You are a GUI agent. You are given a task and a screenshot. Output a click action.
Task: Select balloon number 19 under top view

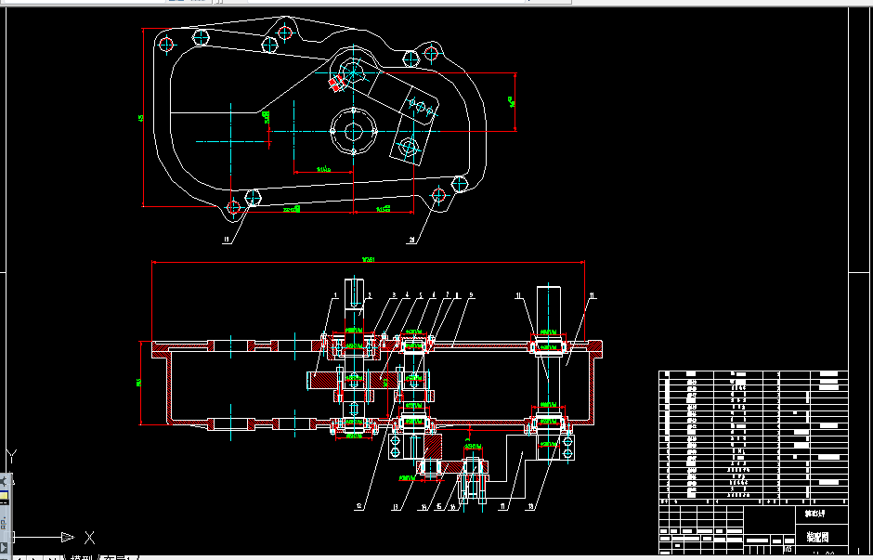click(226, 240)
